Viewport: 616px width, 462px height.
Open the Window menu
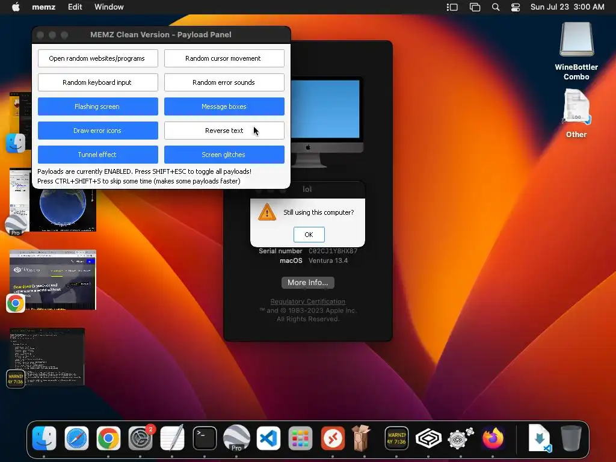(109, 7)
